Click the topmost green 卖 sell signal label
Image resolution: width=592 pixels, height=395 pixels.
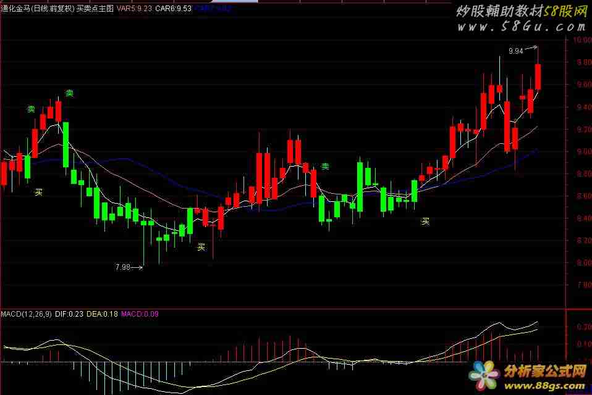tap(69, 93)
